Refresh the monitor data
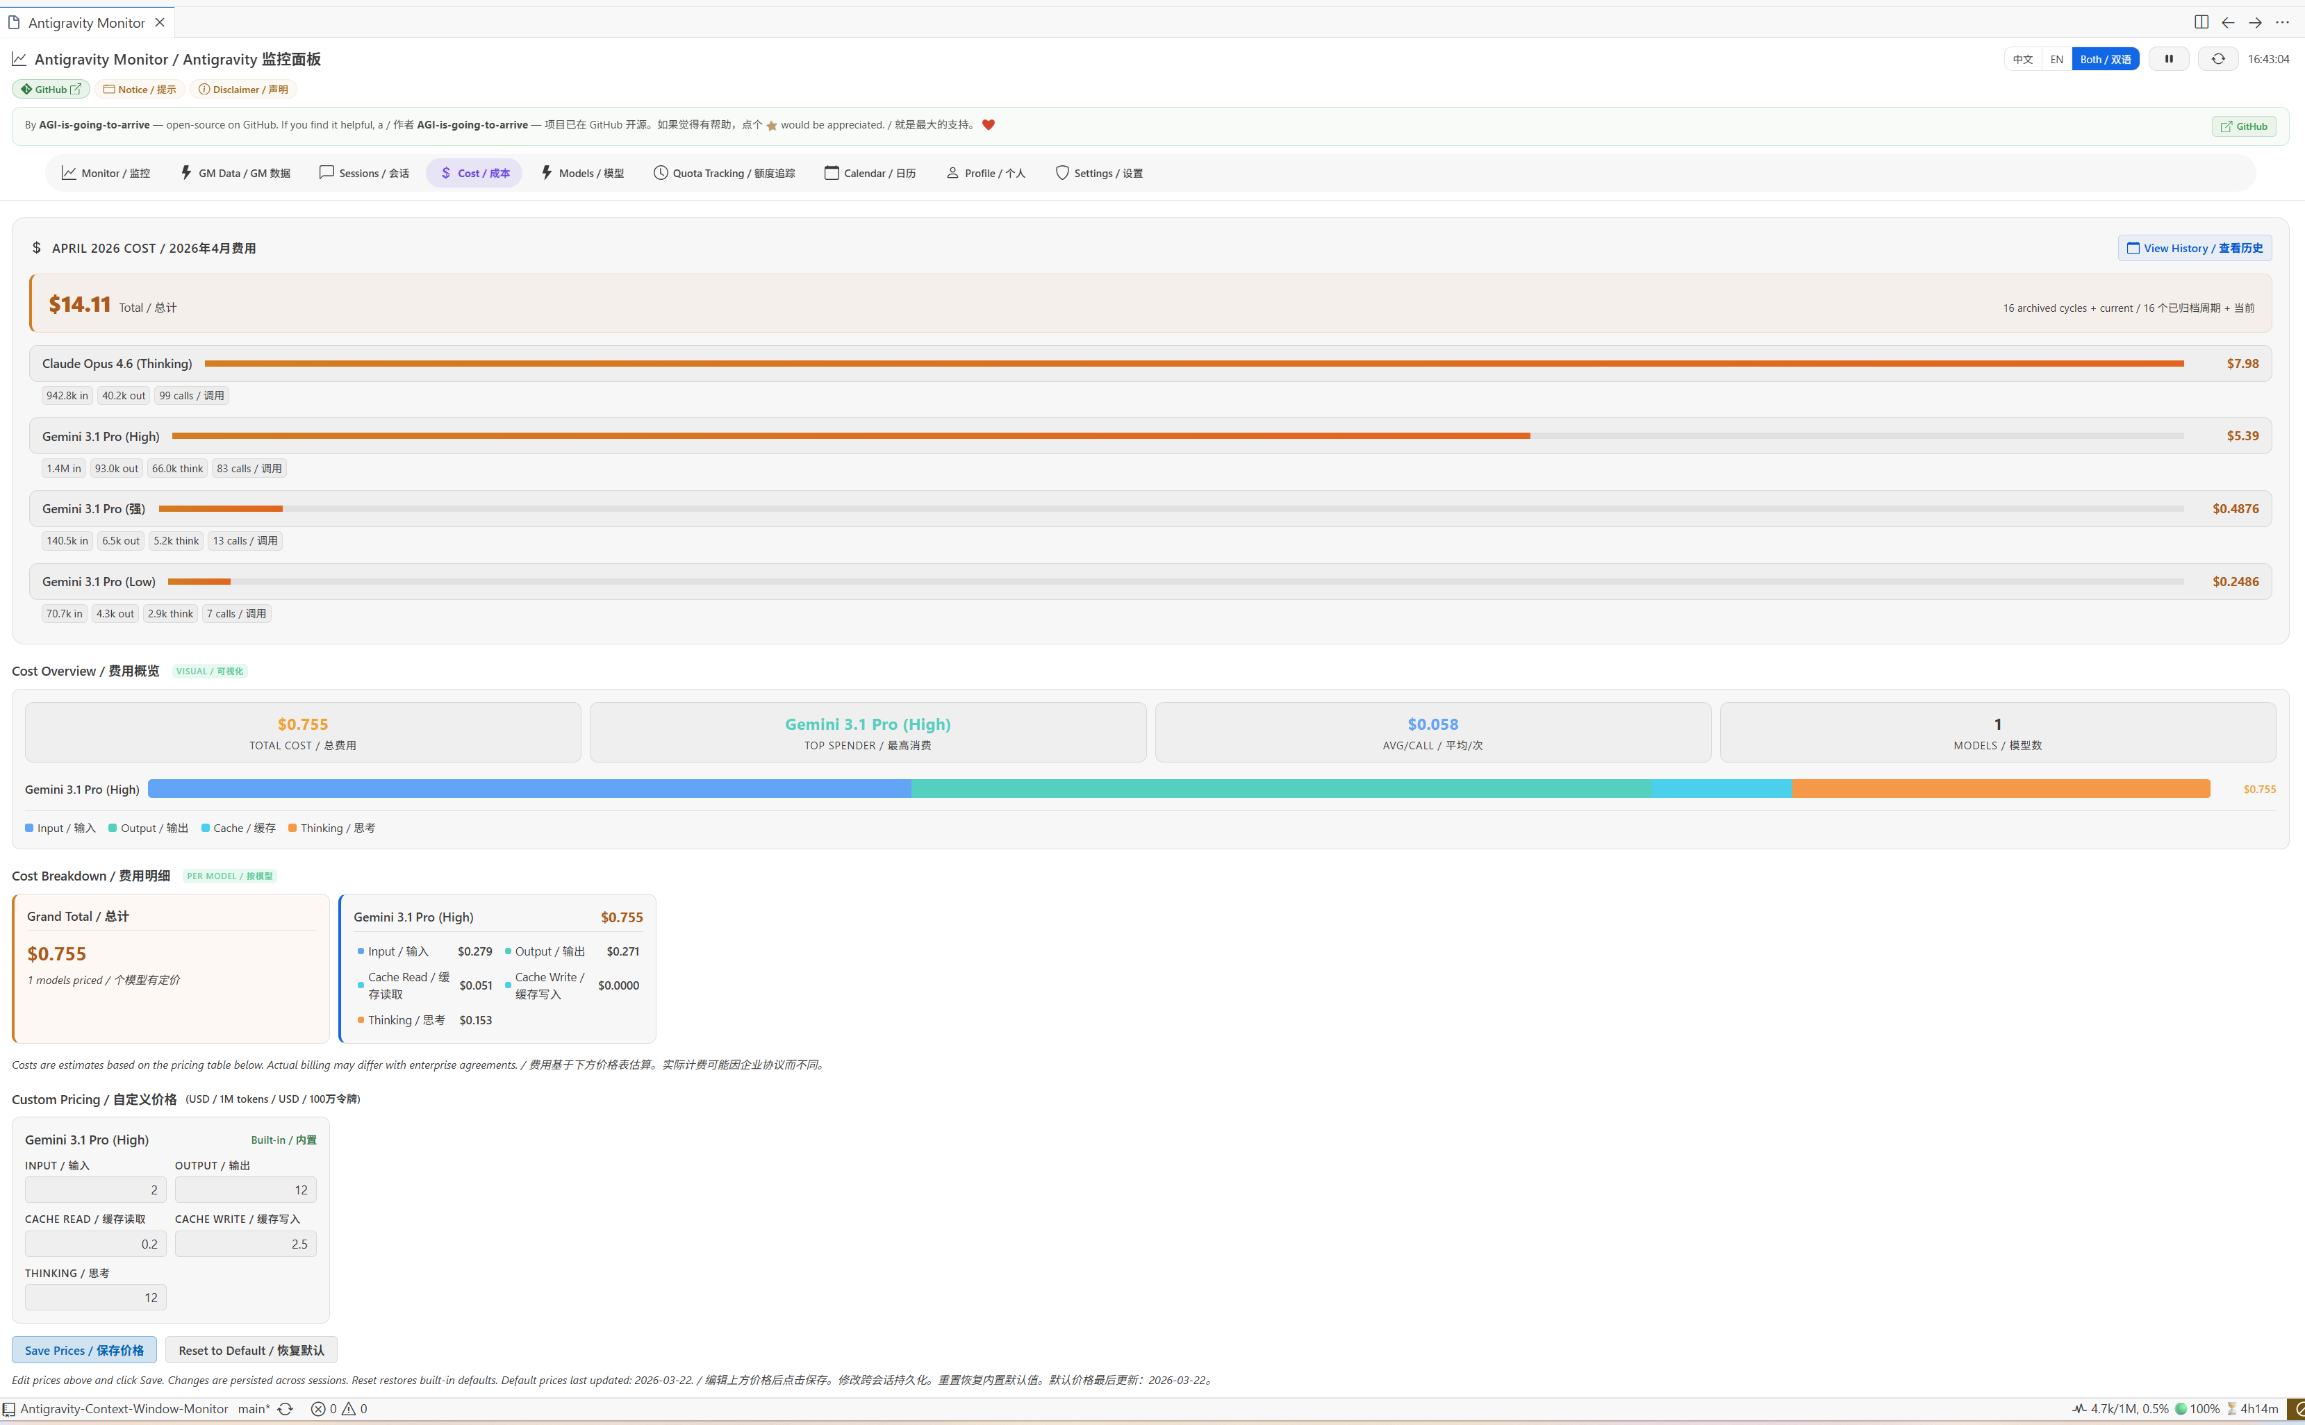The image size is (2305, 1425). 2218,58
